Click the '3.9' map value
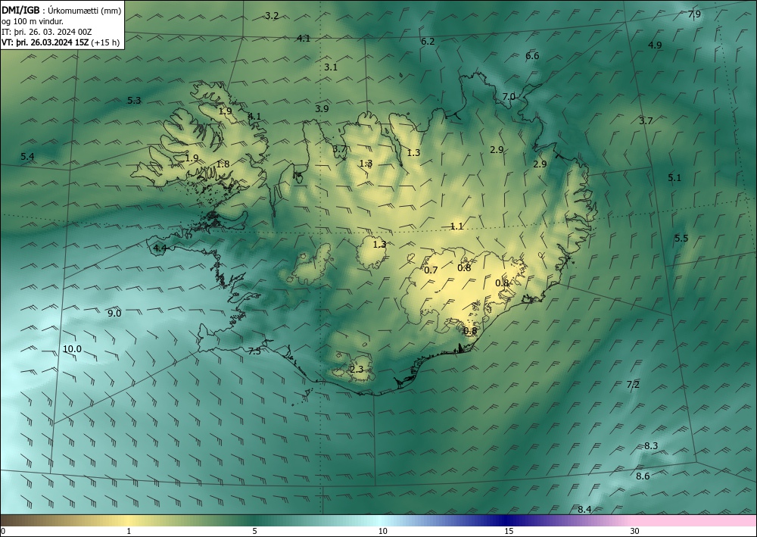This screenshot has height=537, width=757. 322,108
